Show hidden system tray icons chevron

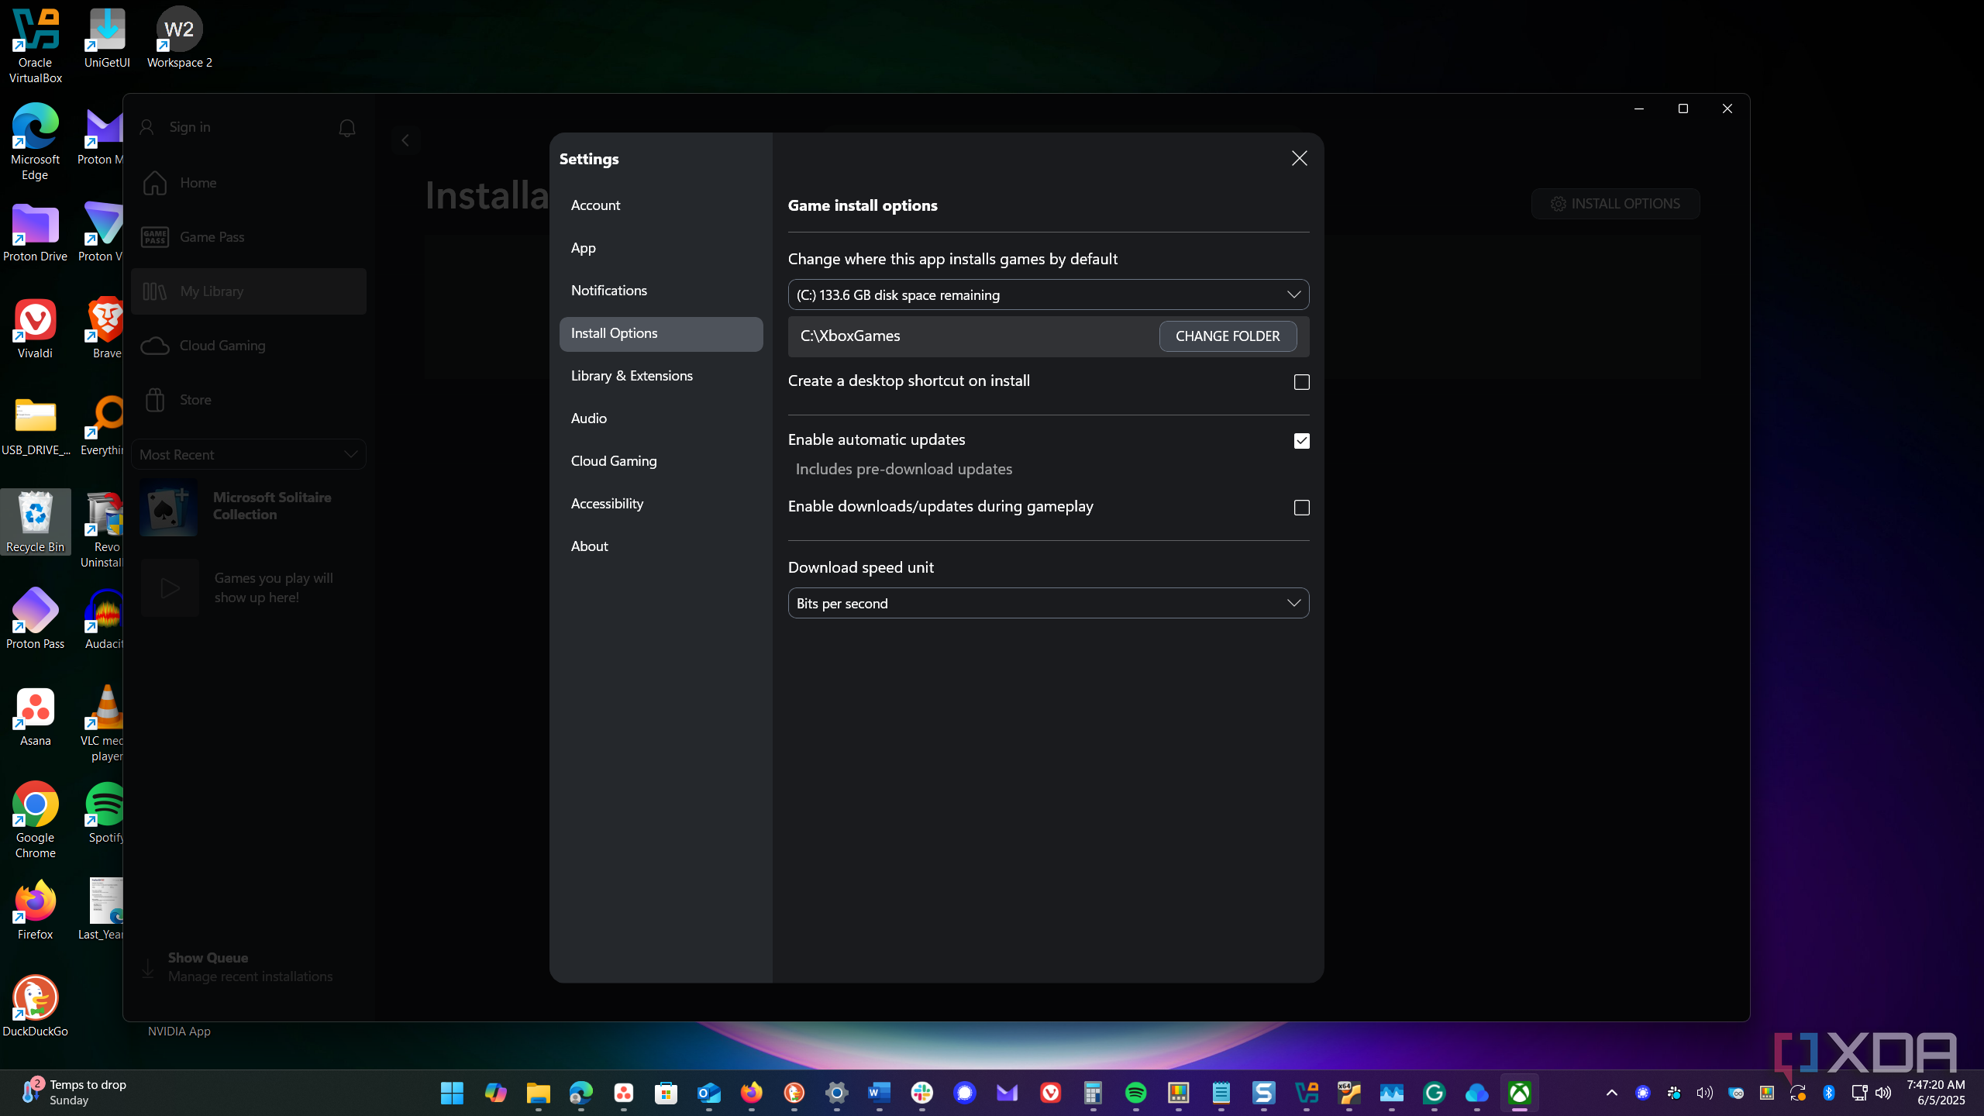[x=1612, y=1093]
